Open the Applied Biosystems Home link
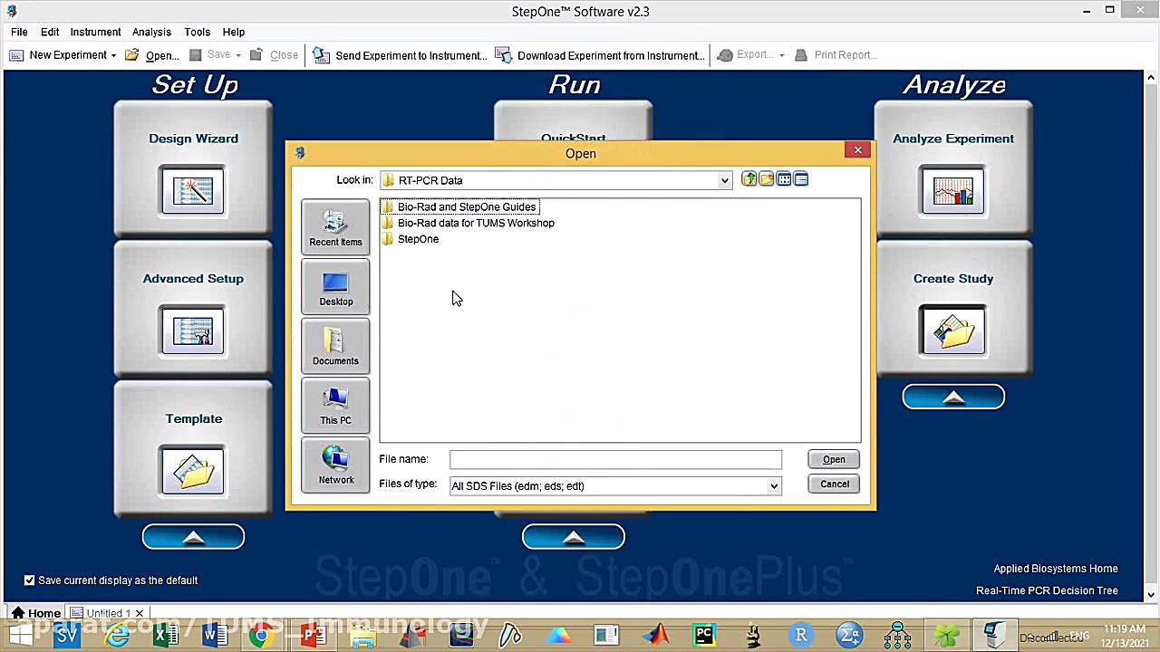Viewport: 1160px width, 652px height. (1056, 569)
